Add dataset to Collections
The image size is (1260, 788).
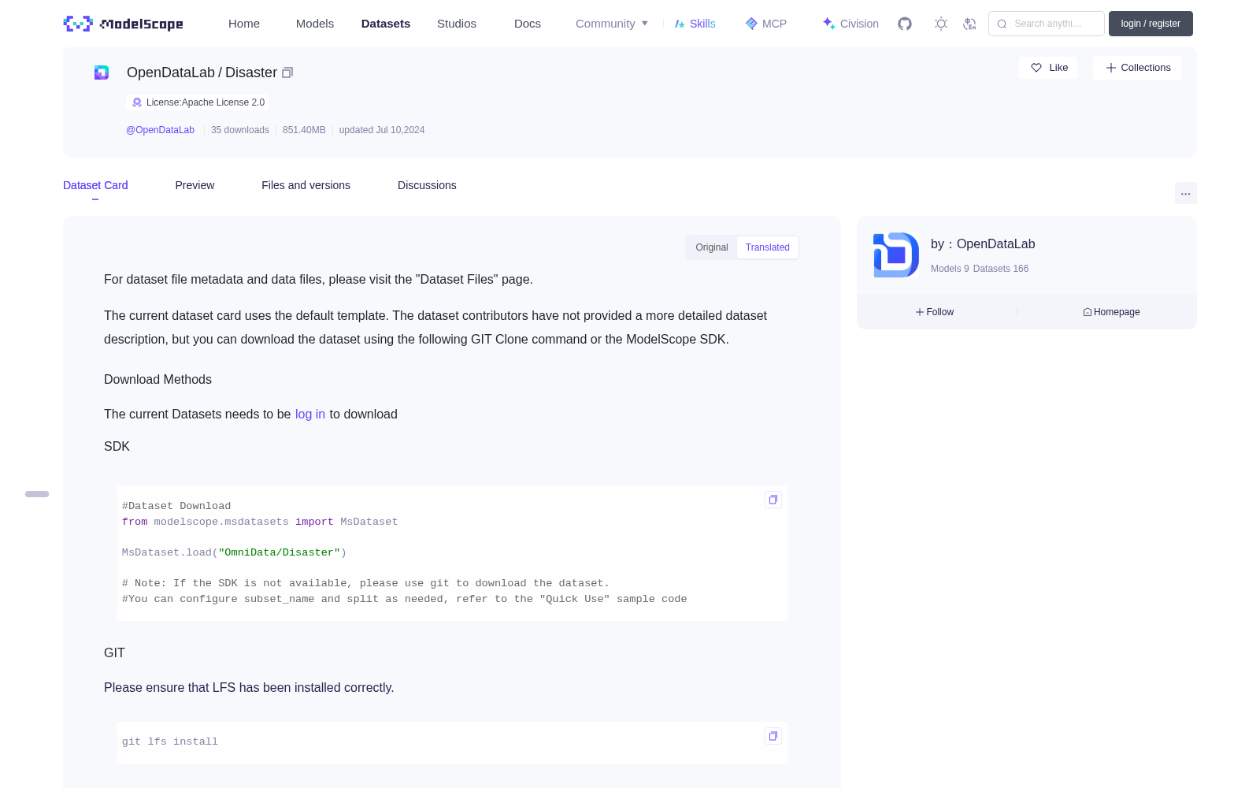coord(1137,68)
